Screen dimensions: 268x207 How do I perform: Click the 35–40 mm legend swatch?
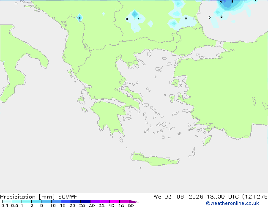pos(104,202)
